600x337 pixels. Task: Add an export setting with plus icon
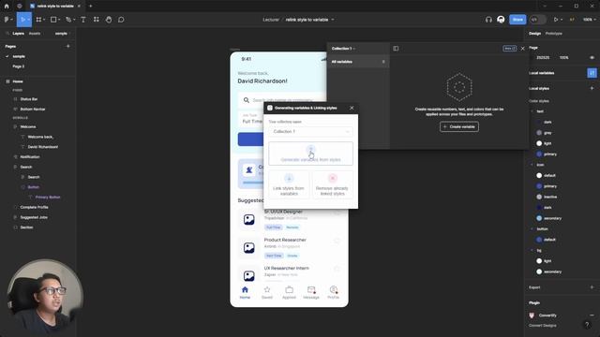click(x=592, y=287)
